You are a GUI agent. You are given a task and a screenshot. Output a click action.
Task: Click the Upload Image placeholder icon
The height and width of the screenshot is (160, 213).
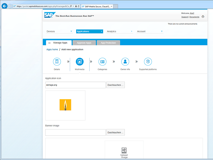[x=124, y=150]
